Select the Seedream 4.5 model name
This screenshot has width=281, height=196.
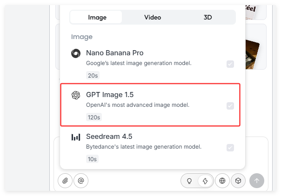point(109,137)
